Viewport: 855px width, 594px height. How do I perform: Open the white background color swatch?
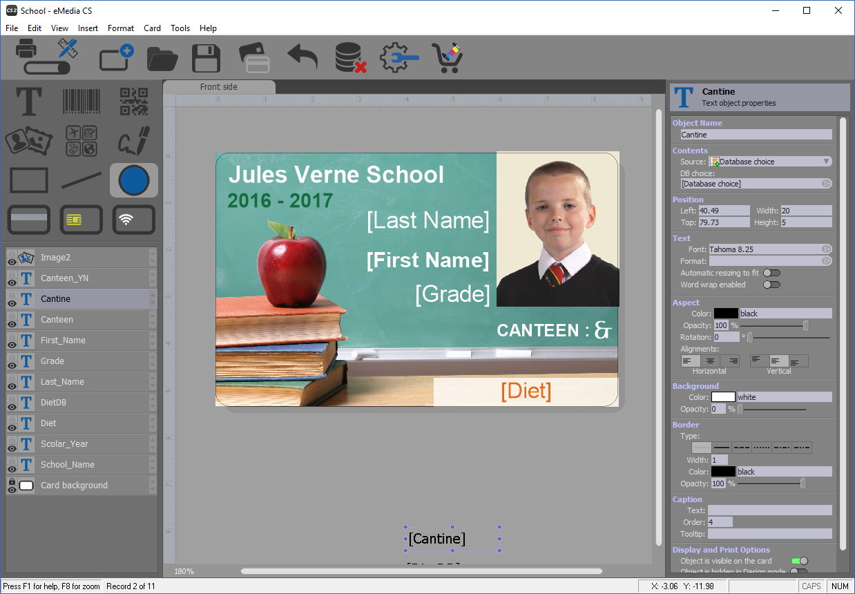point(724,397)
